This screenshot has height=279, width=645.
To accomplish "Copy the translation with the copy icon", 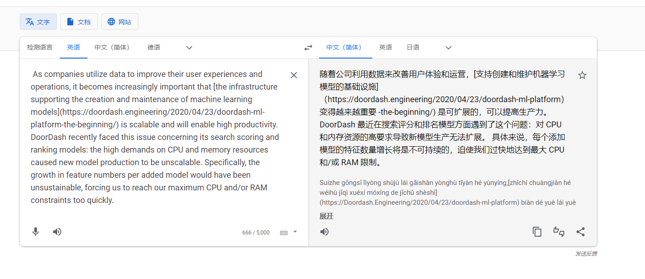I will (x=537, y=231).
